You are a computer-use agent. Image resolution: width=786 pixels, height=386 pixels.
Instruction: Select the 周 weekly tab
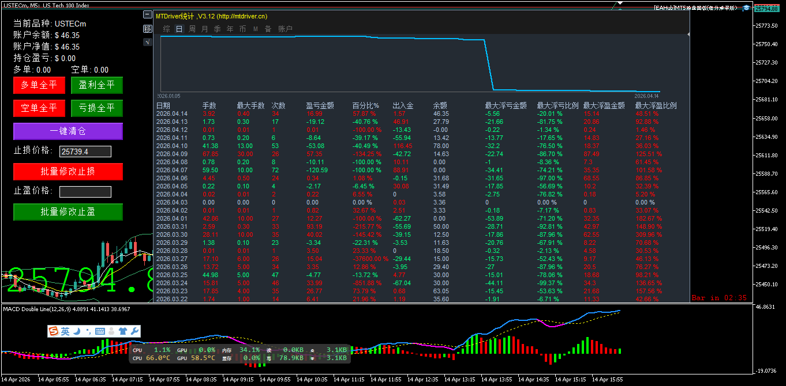(x=192, y=29)
